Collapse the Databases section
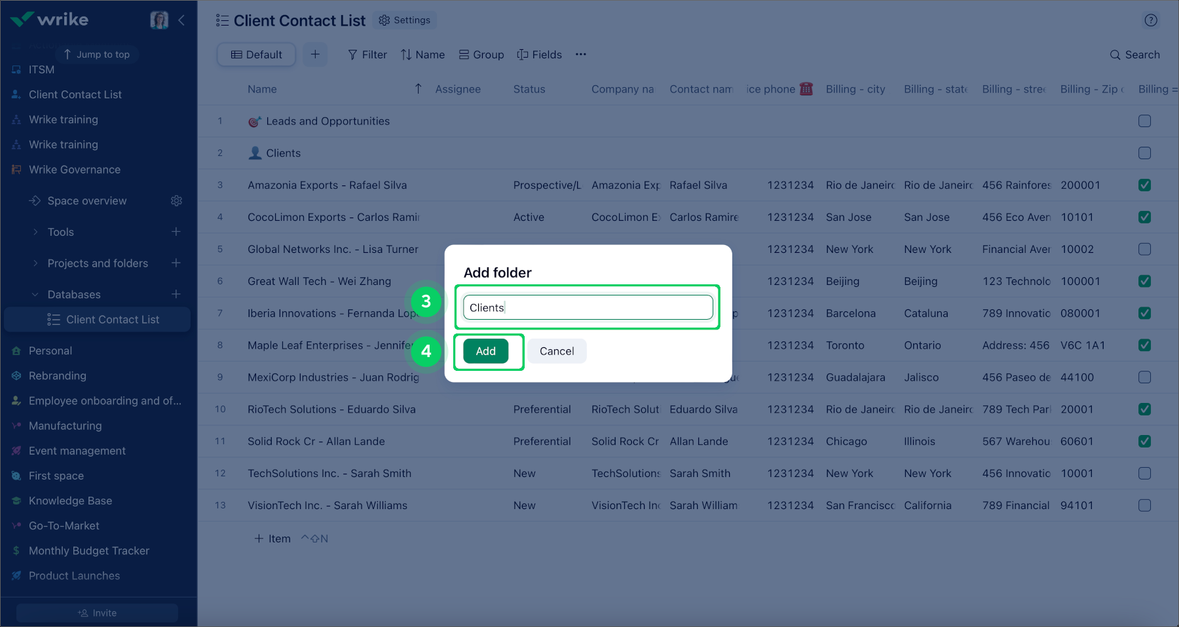 (36, 294)
